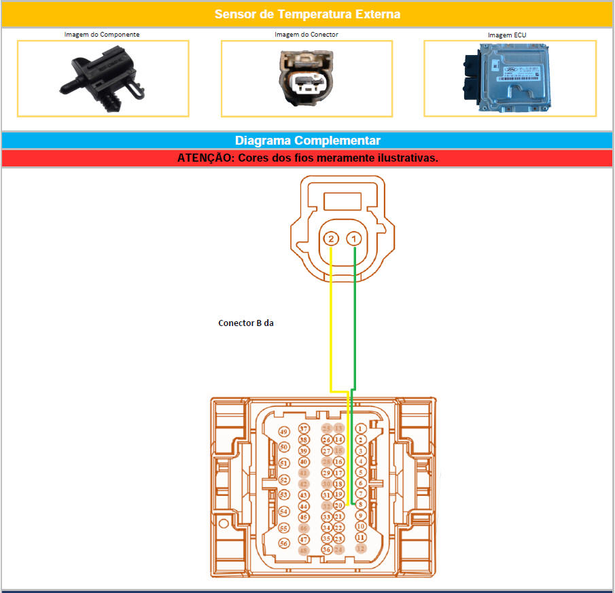Select pin 8 on the ECU connector
Viewport: 615px width, 593px height.
(361, 505)
